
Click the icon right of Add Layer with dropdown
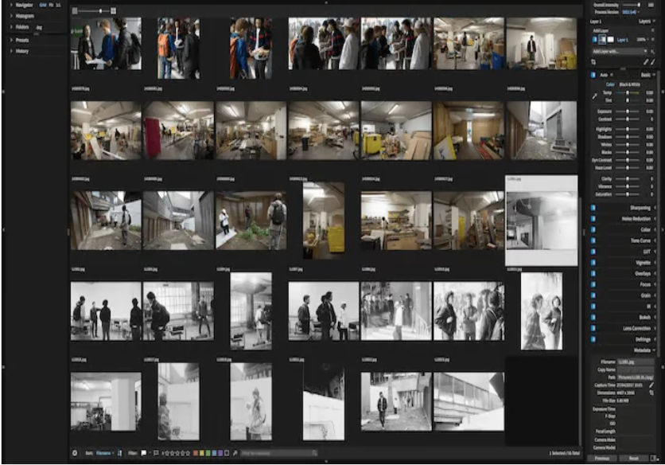653,52
